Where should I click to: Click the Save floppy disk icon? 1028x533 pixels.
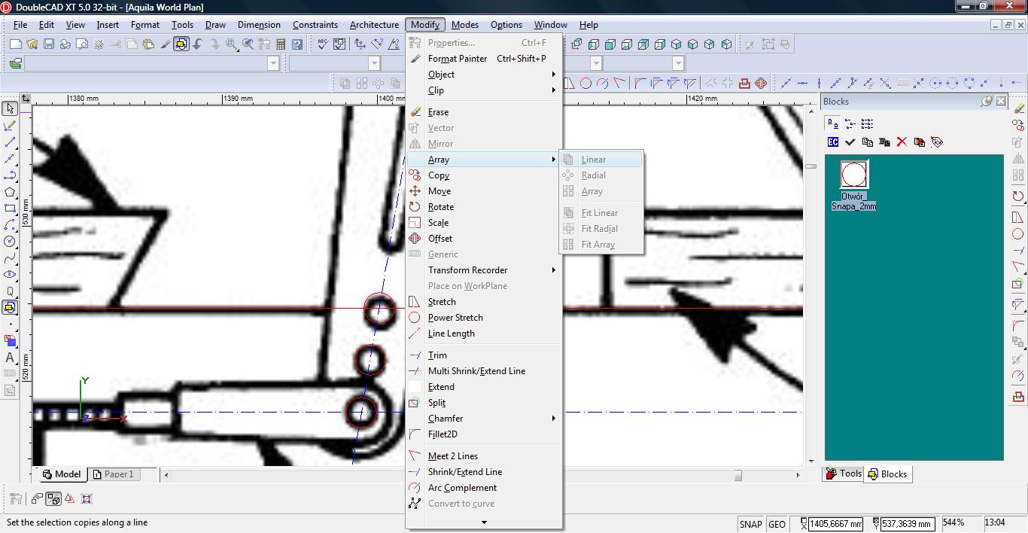click(49, 44)
